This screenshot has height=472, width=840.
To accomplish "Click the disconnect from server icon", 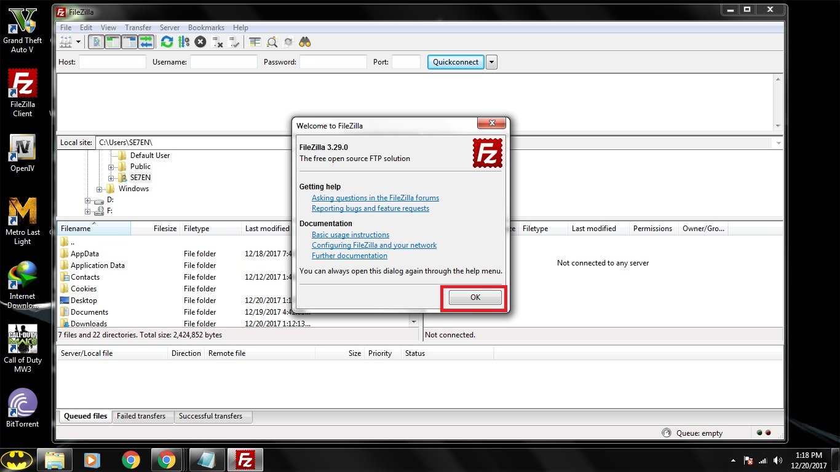I will tap(216, 42).
